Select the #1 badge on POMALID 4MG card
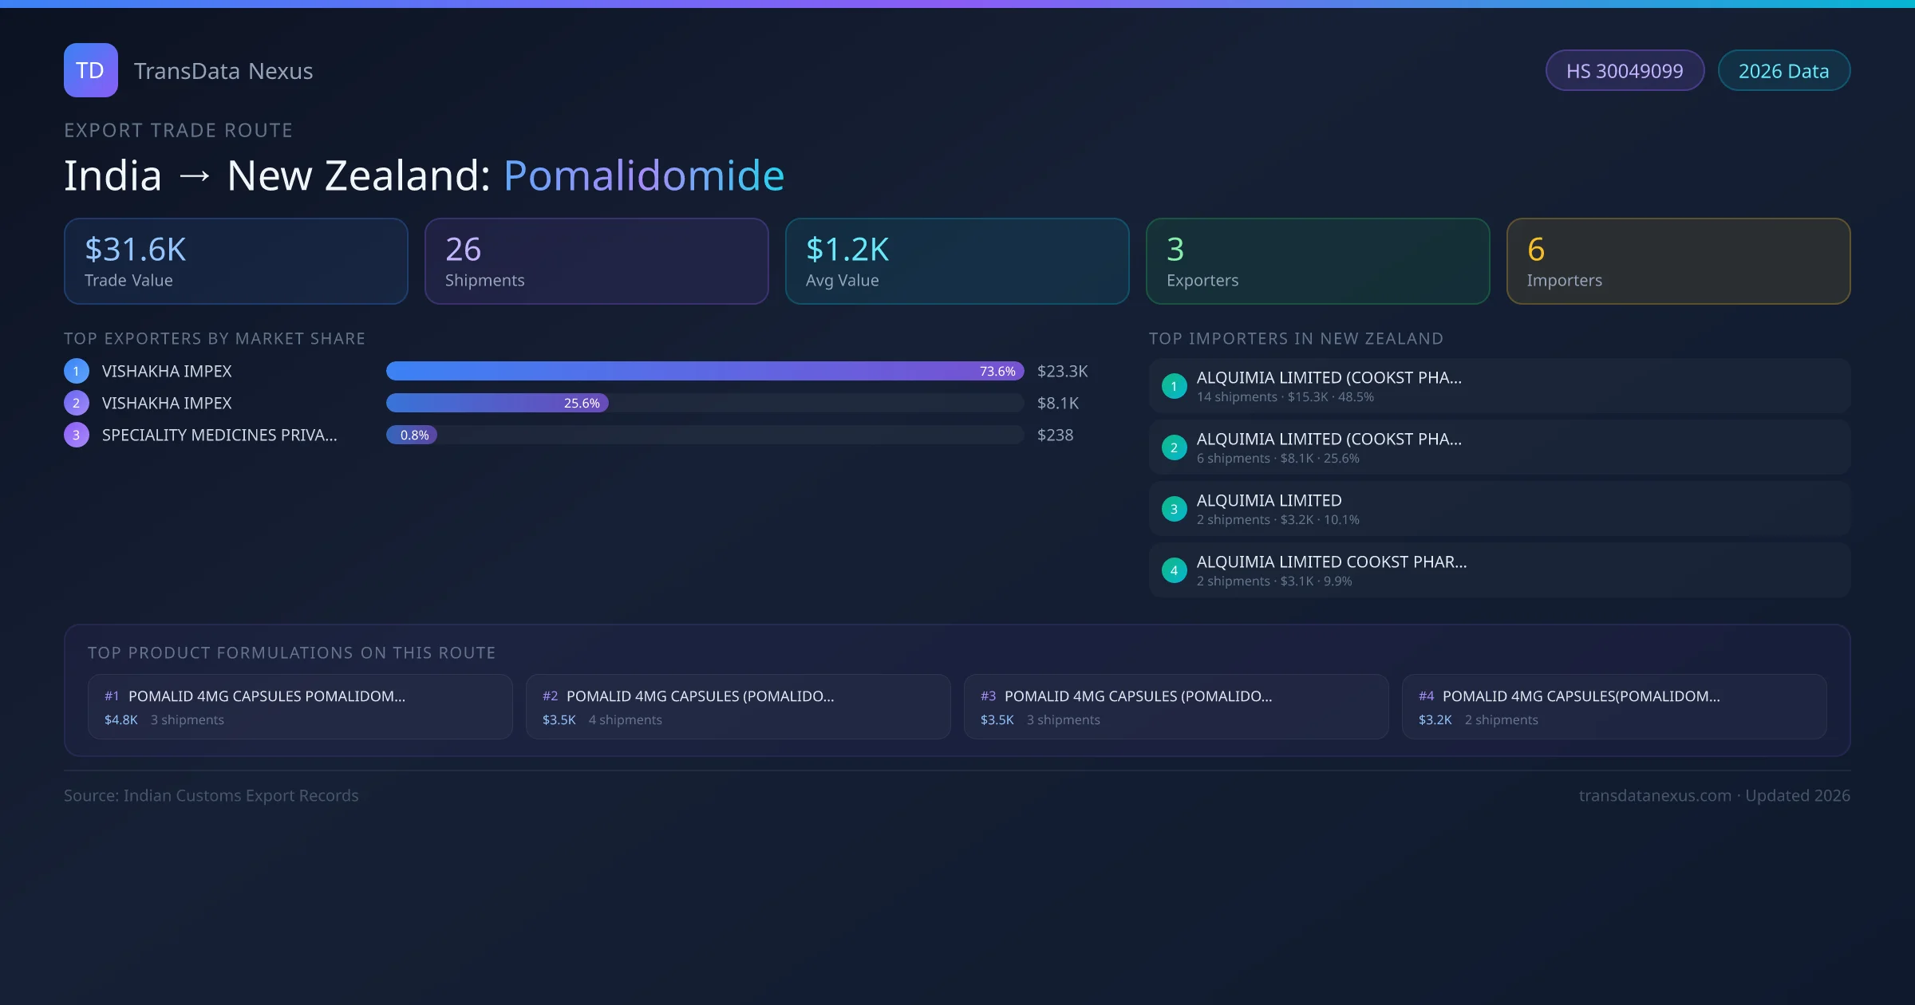This screenshot has width=1915, height=1005. [112, 696]
